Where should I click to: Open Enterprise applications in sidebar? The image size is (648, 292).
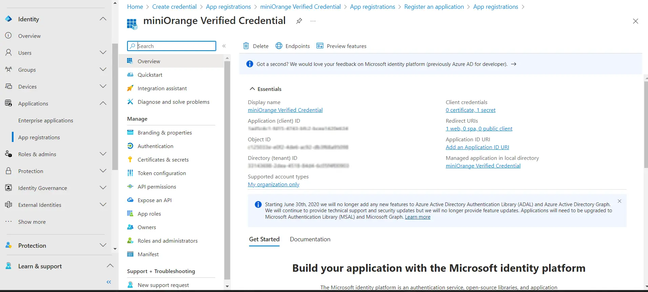click(x=46, y=120)
